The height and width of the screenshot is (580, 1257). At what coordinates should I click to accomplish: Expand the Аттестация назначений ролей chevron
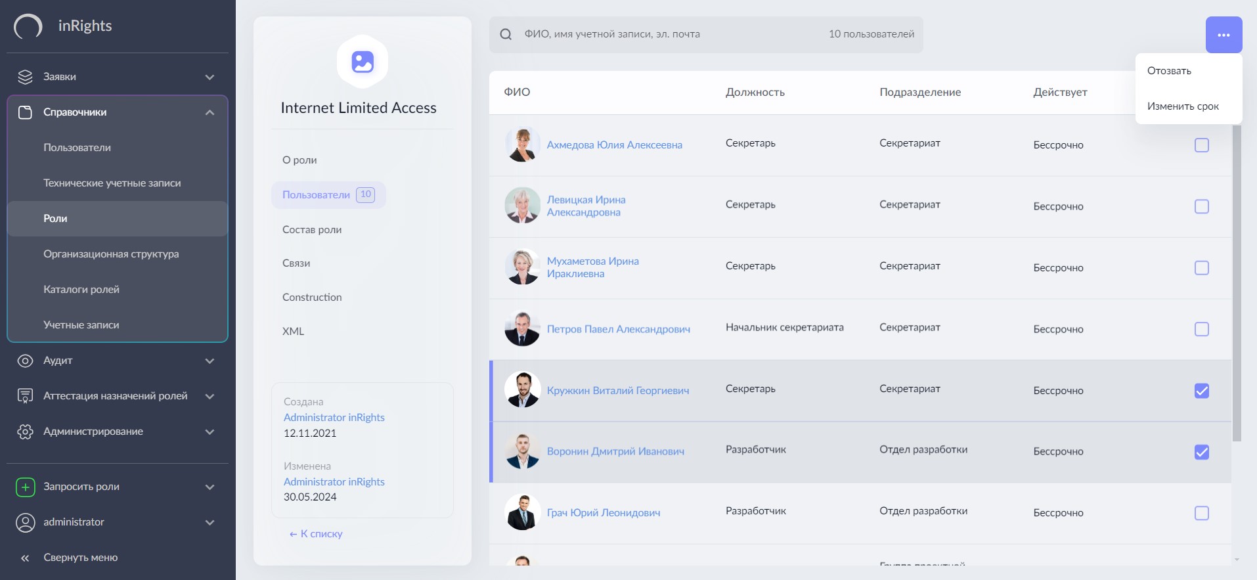point(209,396)
